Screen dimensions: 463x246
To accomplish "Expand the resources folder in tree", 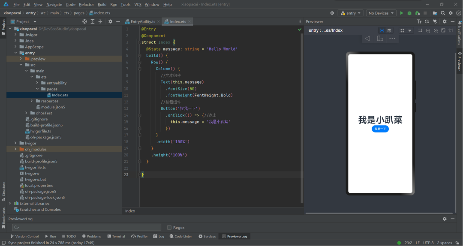I will tap(32, 101).
